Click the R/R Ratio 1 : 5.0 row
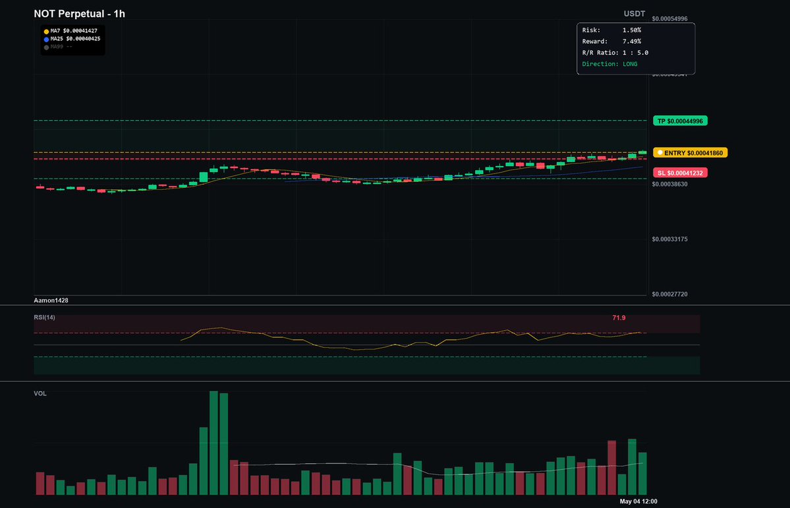The height and width of the screenshot is (508, 790). pyautogui.click(x=615, y=53)
